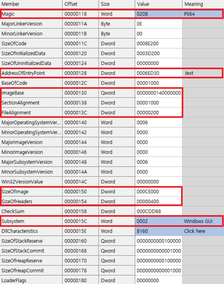Click the DllCharacteristics value 8160

(x=159, y=231)
